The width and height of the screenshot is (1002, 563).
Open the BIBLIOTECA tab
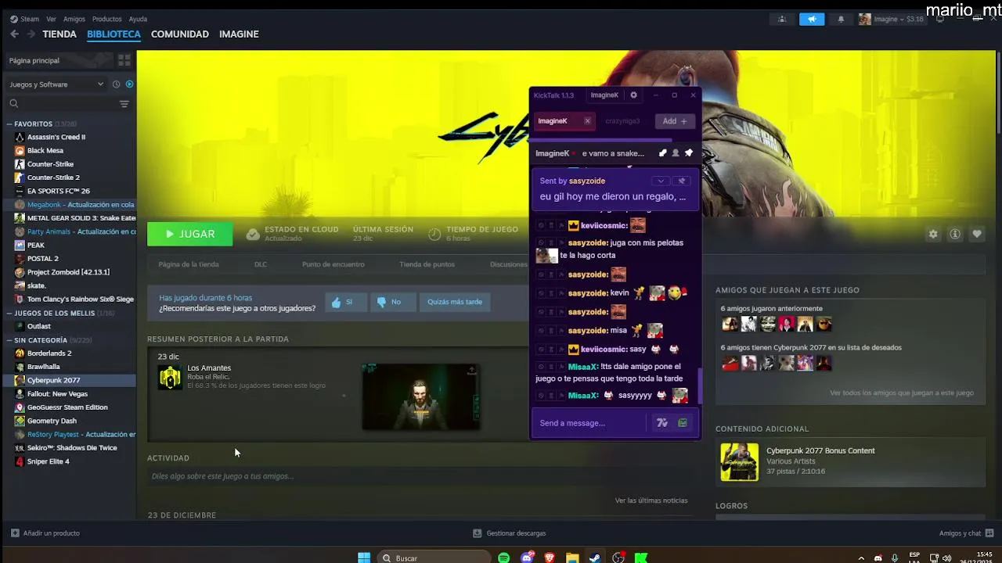pos(114,34)
